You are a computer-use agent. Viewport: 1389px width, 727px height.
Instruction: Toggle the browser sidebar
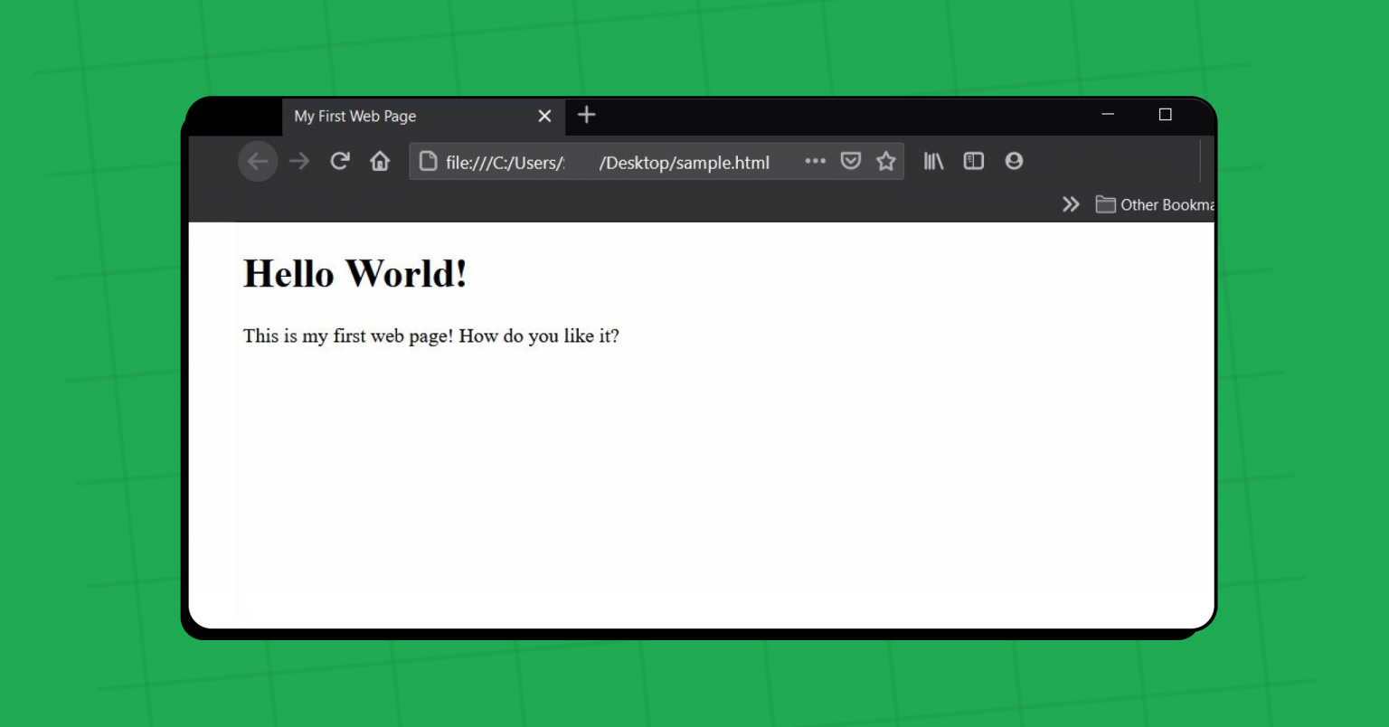pos(973,160)
